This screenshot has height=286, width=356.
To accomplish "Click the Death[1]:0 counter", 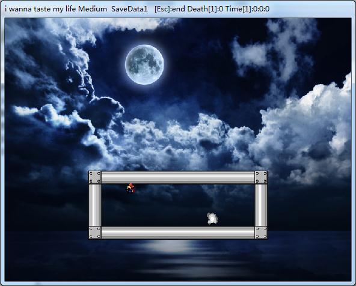I will point(205,9).
